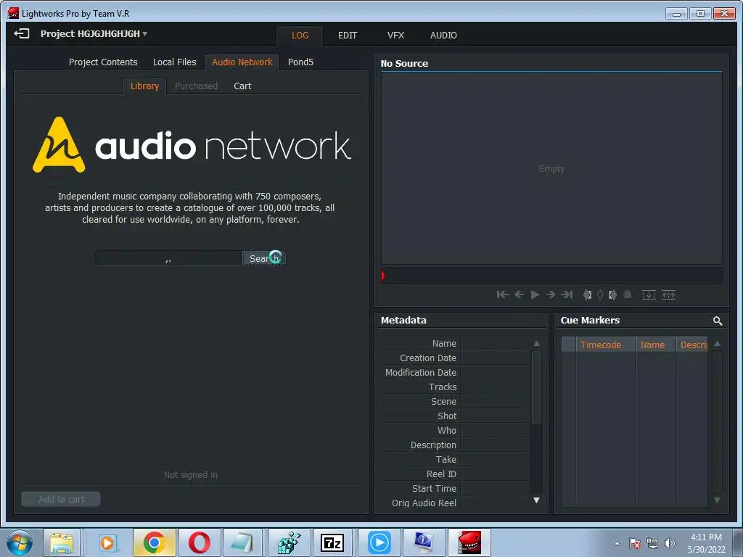Viewport: 743px width, 557px height.
Task: Click the Name metadata value field
Action: 495,343
